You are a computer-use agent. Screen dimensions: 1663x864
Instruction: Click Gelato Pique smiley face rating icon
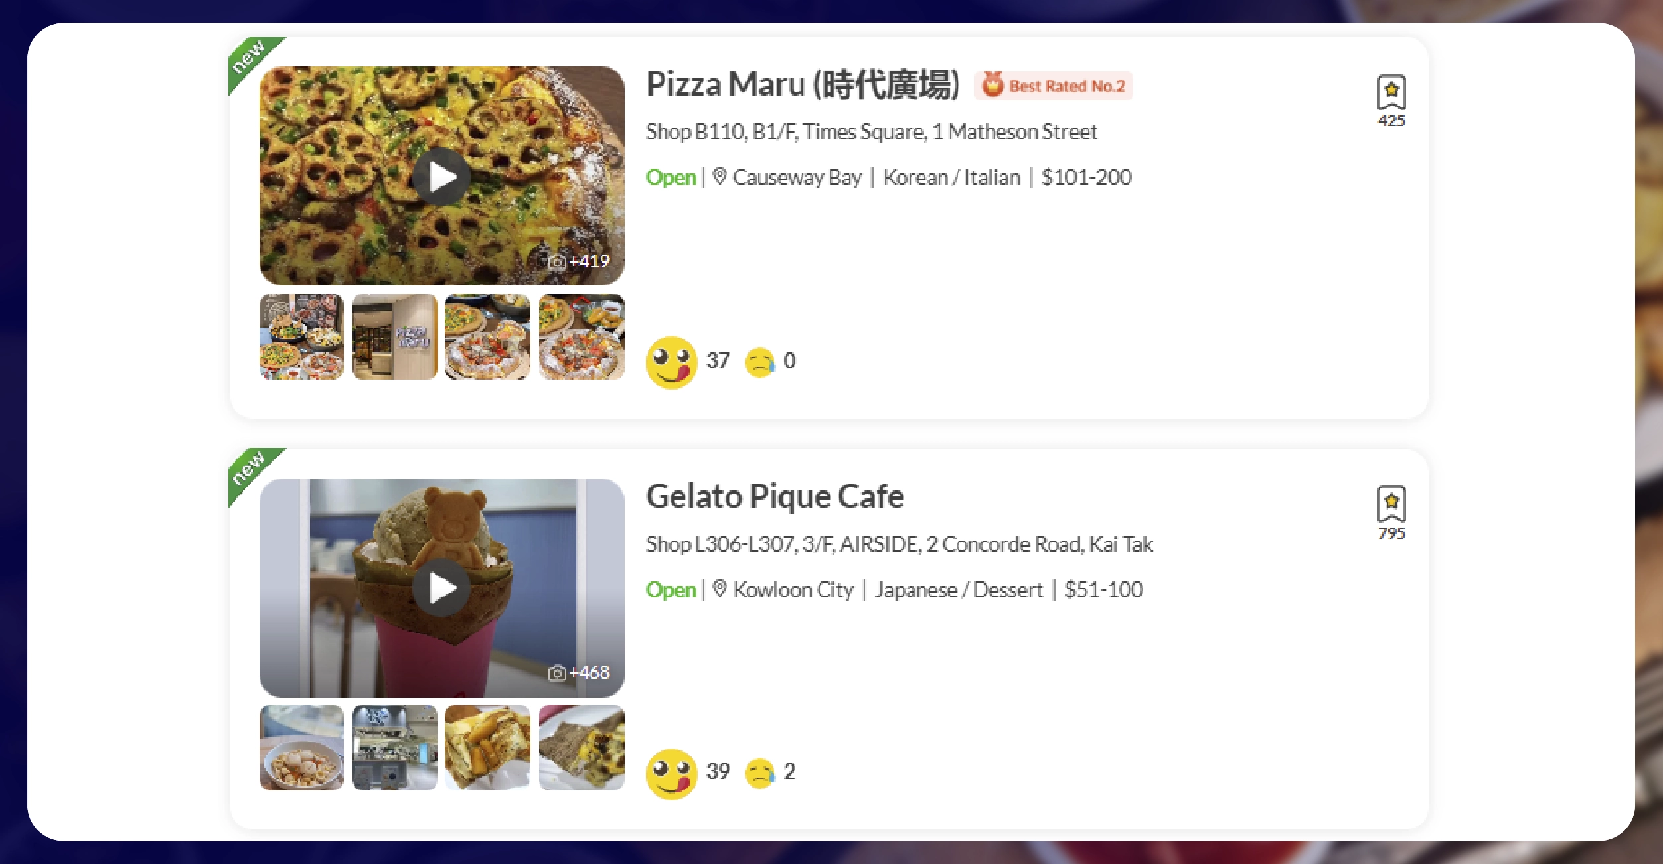coord(671,774)
